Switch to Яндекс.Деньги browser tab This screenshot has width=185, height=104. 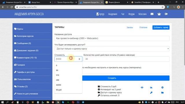117,2
